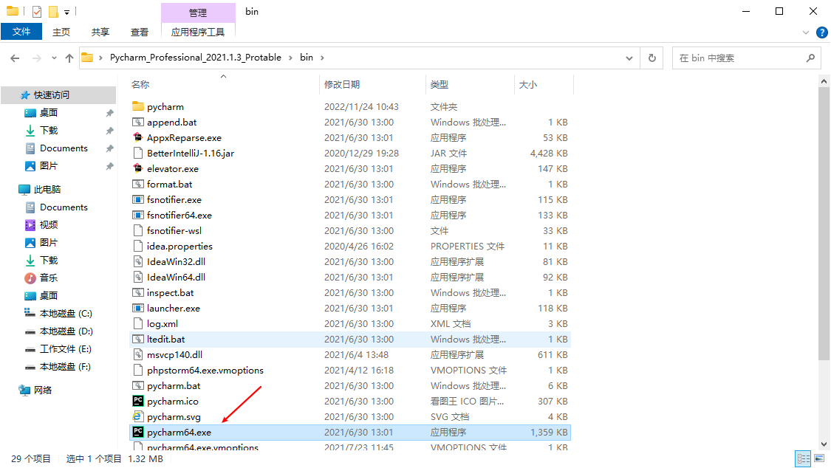Click the file list scrollbar down arrow
831x468 pixels.
point(824,444)
